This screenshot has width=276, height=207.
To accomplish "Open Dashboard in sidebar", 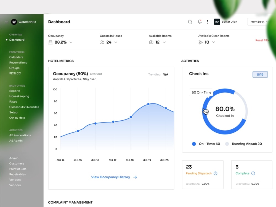I will [17, 39].
